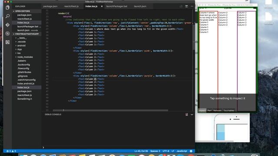Click Spaces: 2 indentation in status bar
This screenshot has height=156, width=278.
coord(155,151)
